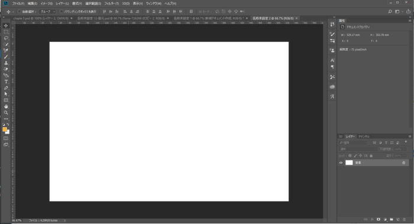Select the Brush tool
Viewport: 414px width, 224px height.
(x=6, y=57)
